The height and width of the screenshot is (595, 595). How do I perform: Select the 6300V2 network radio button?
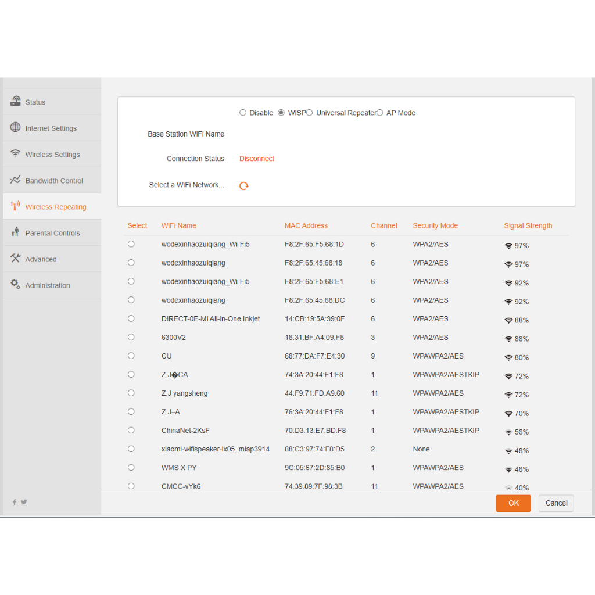tap(131, 337)
